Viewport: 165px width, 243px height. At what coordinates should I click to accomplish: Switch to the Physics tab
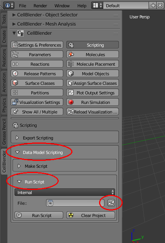(4, 105)
